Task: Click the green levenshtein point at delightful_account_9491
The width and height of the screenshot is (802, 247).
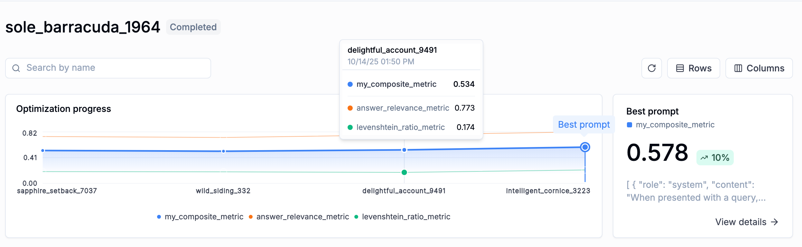Action: pyautogui.click(x=404, y=172)
